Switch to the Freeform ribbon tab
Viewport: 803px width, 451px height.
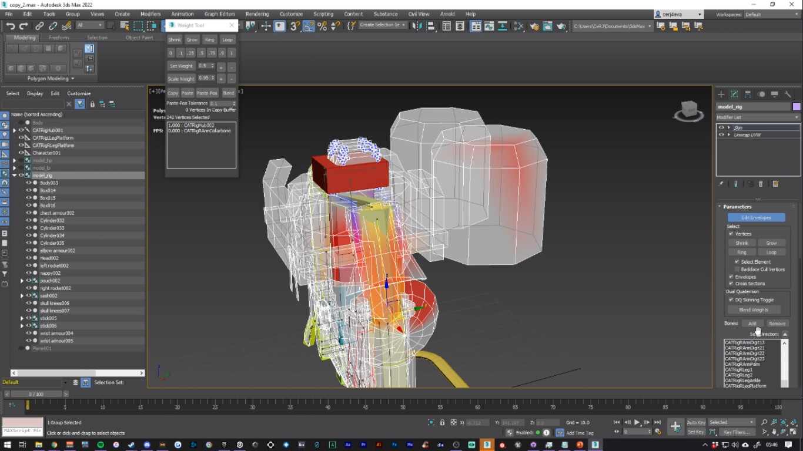(59, 37)
